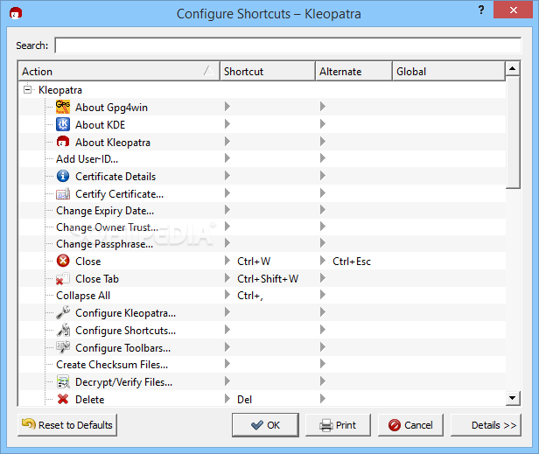
Task: Click the scrollbar down arrow
Action: [513, 398]
